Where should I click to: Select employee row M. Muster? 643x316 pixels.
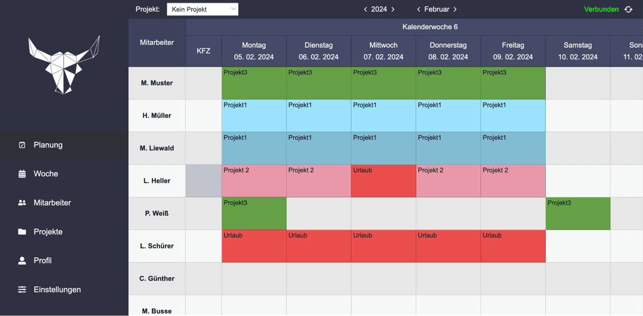[157, 83]
